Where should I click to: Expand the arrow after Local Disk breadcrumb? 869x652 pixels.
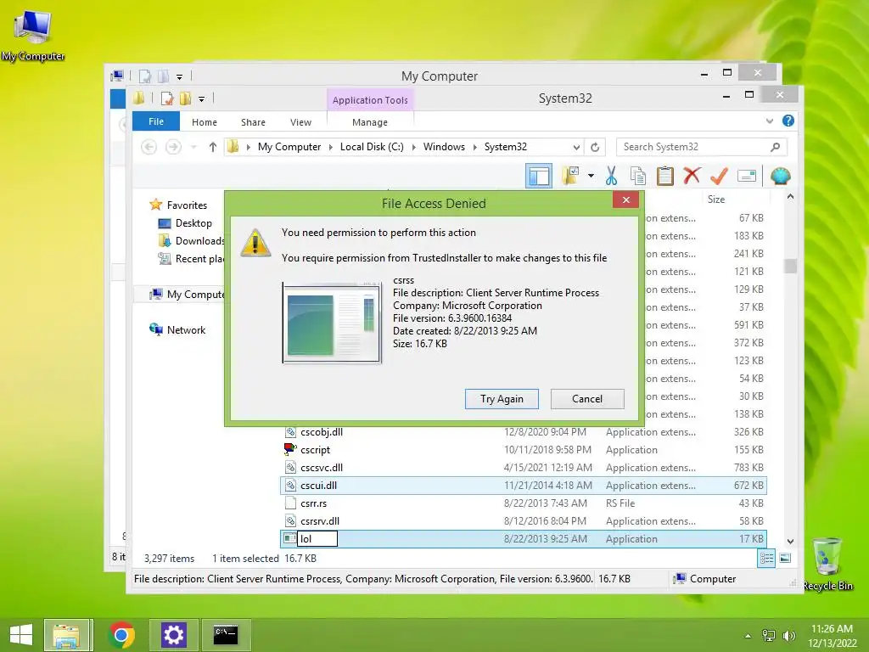pyautogui.click(x=413, y=147)
